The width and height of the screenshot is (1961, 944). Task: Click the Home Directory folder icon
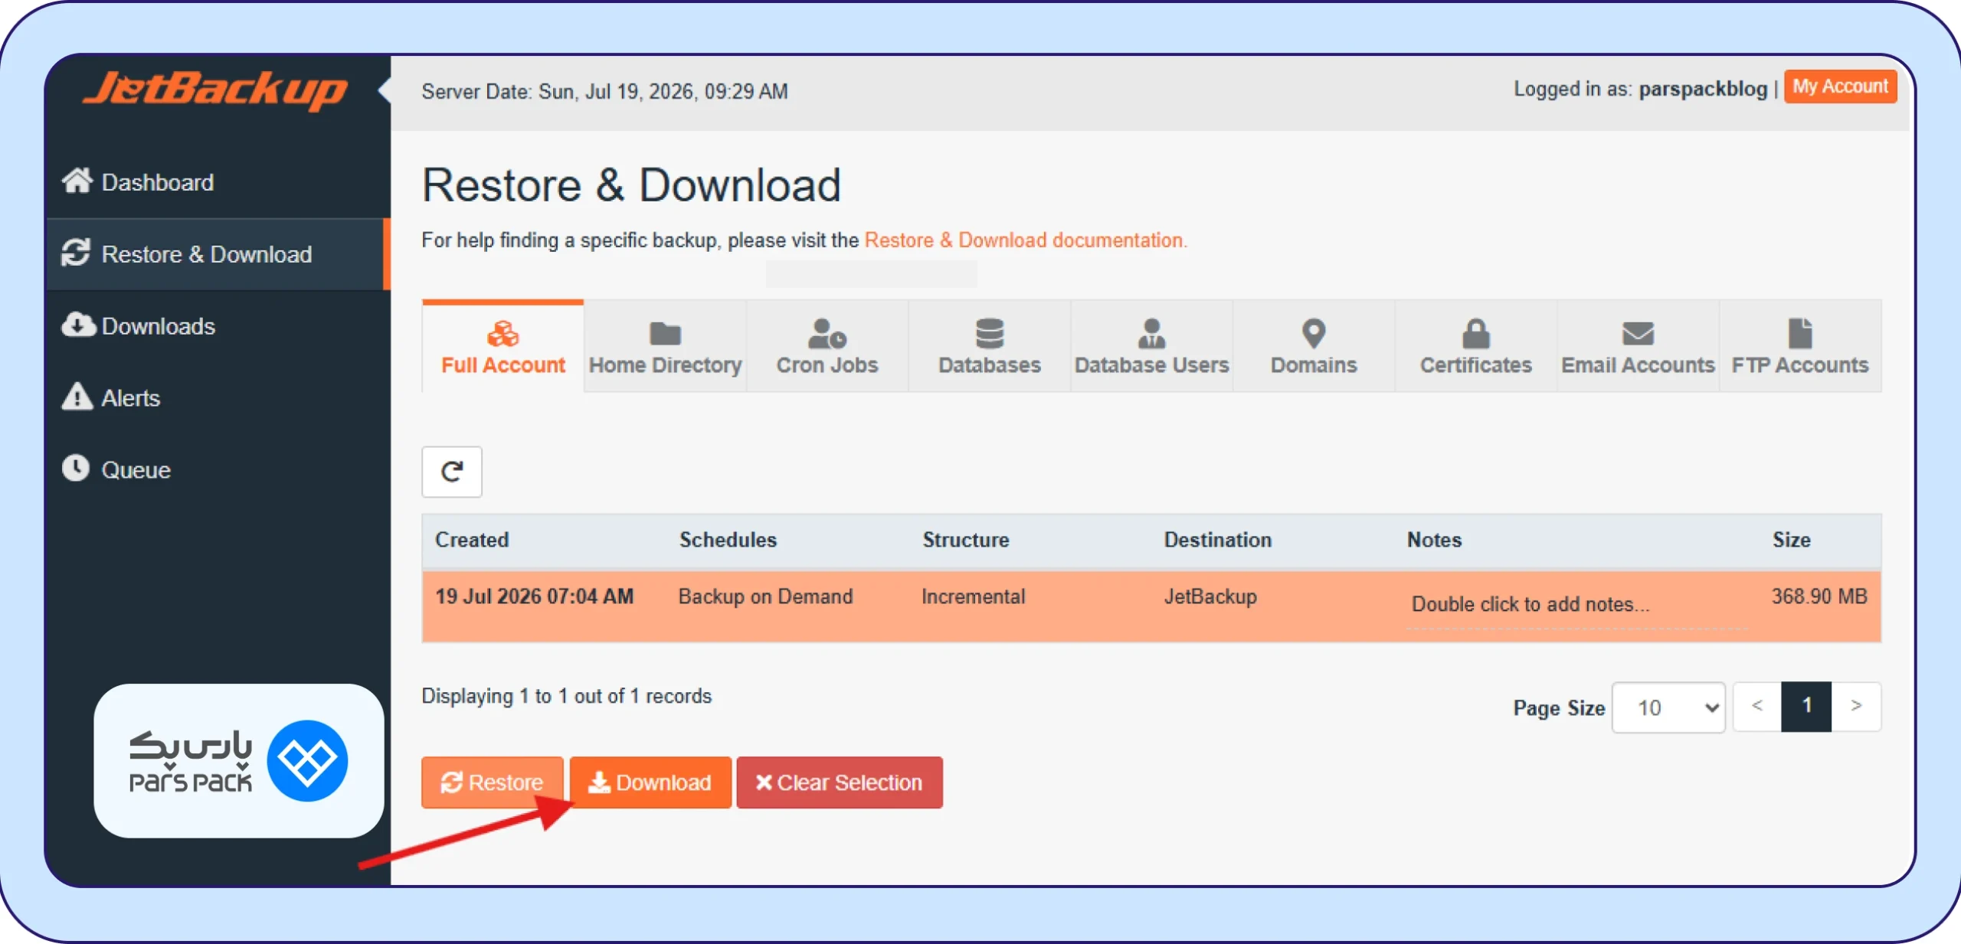665,334
